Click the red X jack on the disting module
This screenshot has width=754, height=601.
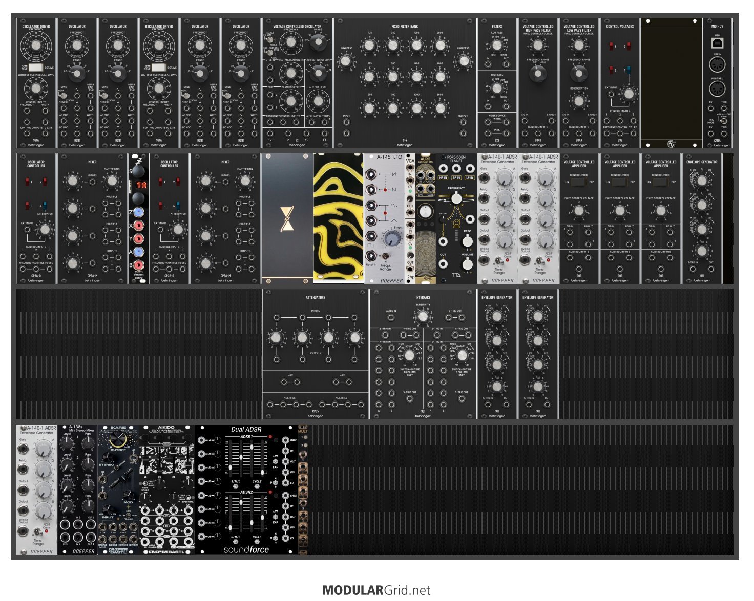coord(138,225)
